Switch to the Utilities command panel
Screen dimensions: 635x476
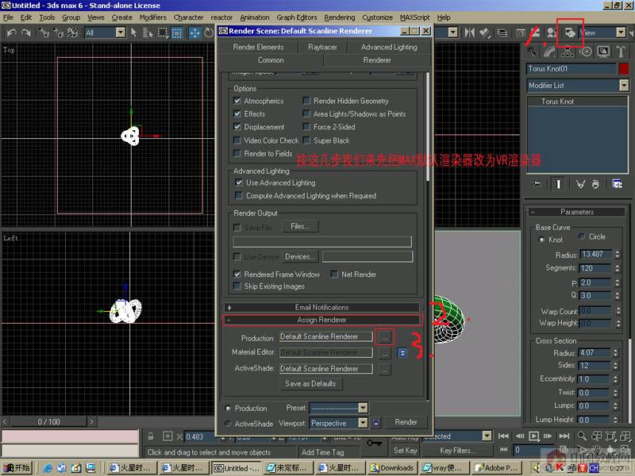pos(621,52)
